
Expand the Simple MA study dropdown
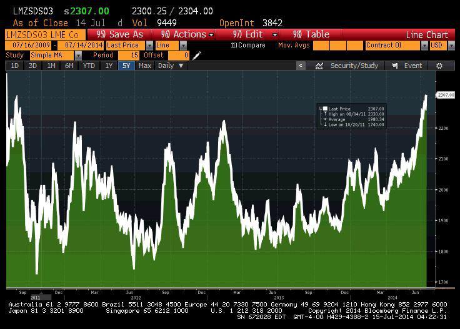[78, 56]
